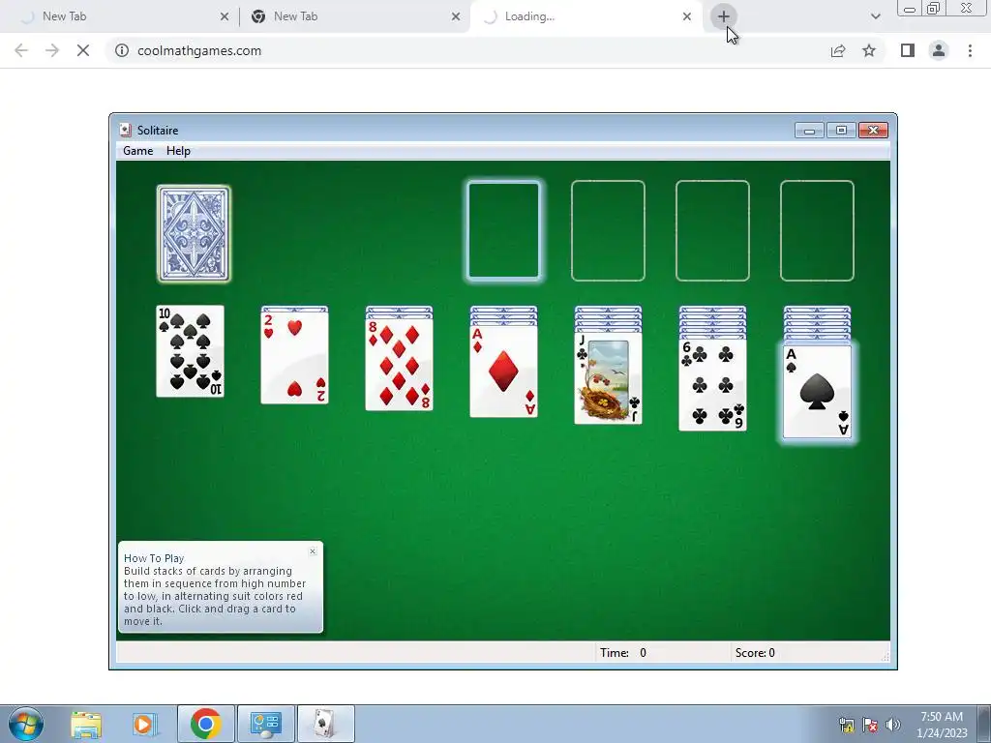Click the fourth empty foundation slot
This screenshot has height=743, width=991.
[817, 230]
